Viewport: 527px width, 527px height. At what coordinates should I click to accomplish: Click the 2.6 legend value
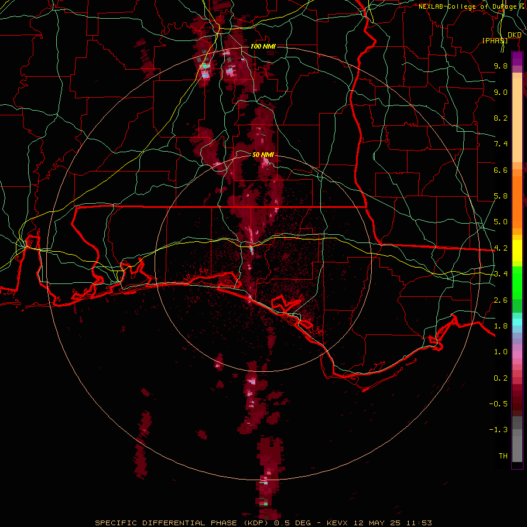coord(501,300)
